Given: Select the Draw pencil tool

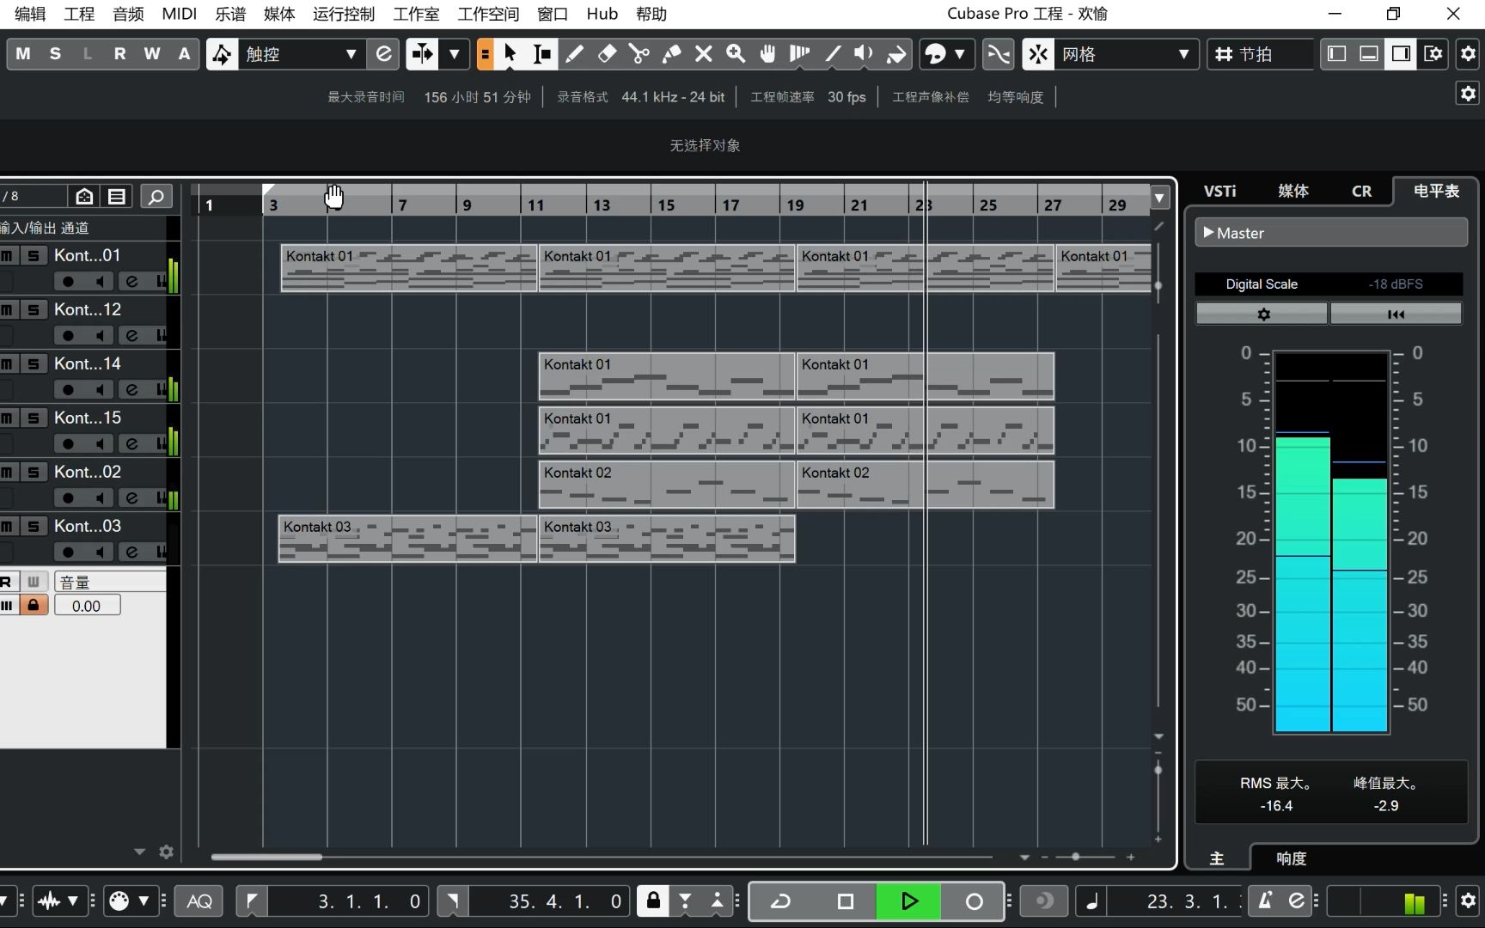Looking at the screenshot, I should pos(574,54).
